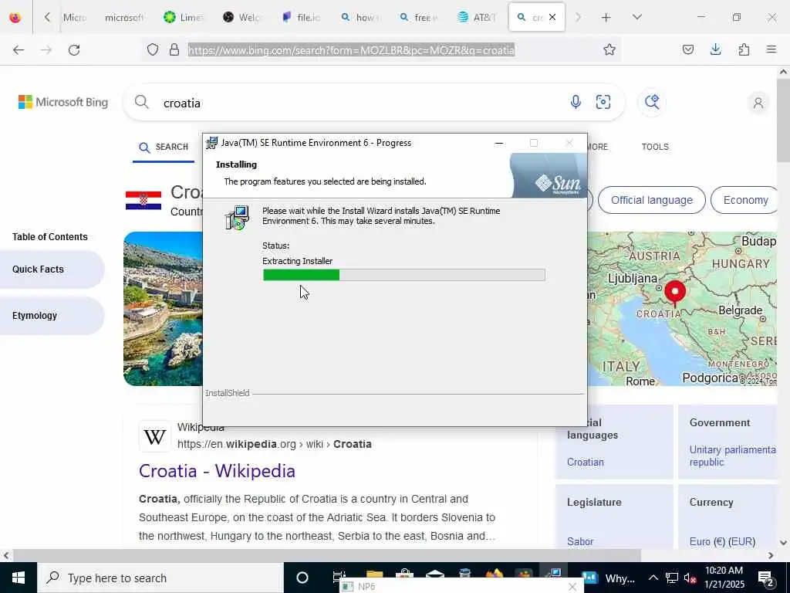The image size is (790, 593).
Task: Click the Firefox logo icon
Action: click(x=15, y=17)
